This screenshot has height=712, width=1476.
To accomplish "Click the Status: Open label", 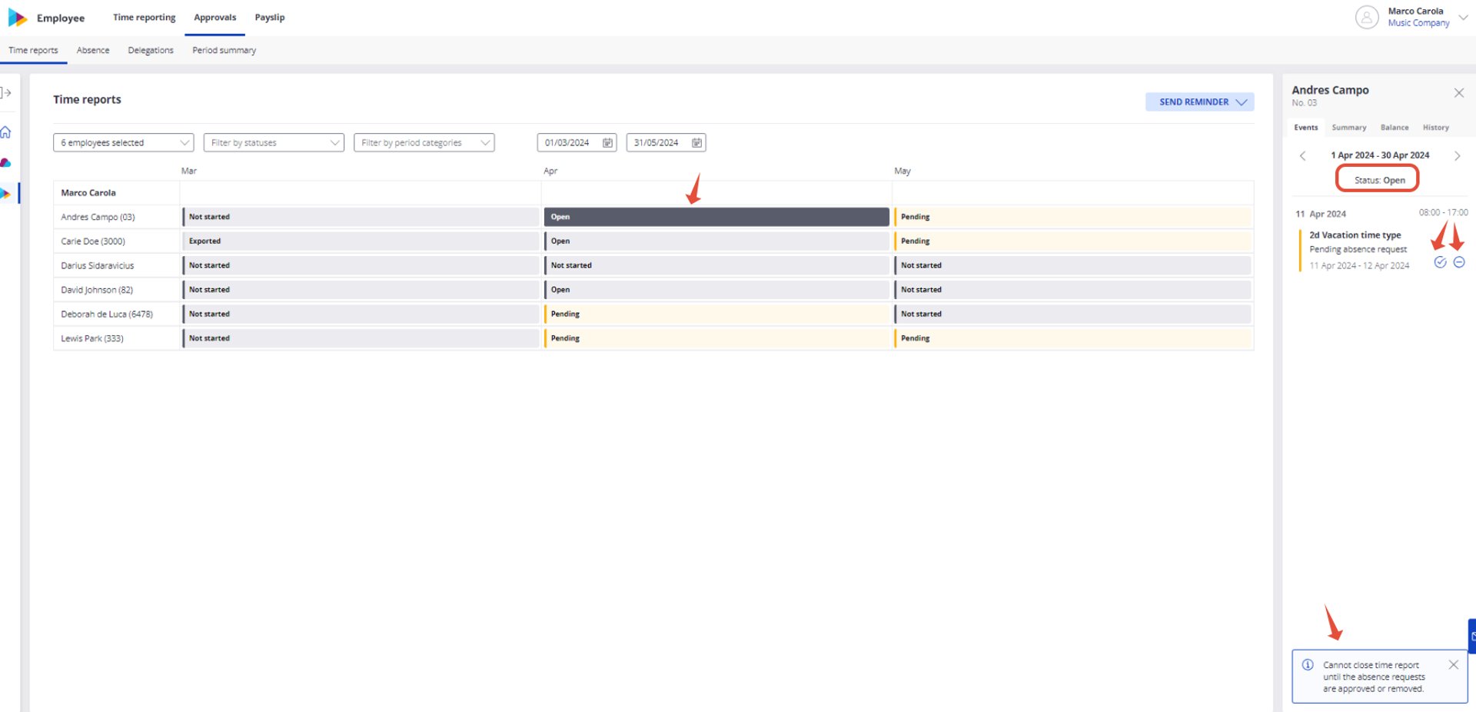I will pos(1379,181).
